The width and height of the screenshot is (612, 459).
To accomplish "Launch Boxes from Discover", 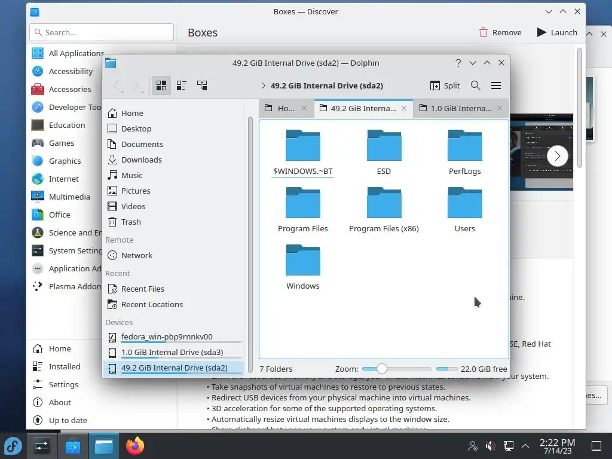I will pyautogui.click(x=556, y=32).
